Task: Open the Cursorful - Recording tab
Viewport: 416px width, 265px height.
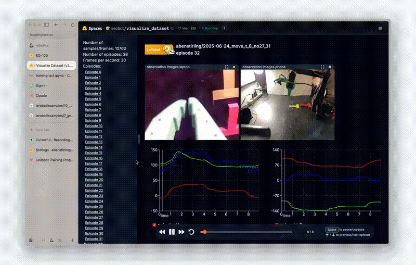Action: [51, 140]
